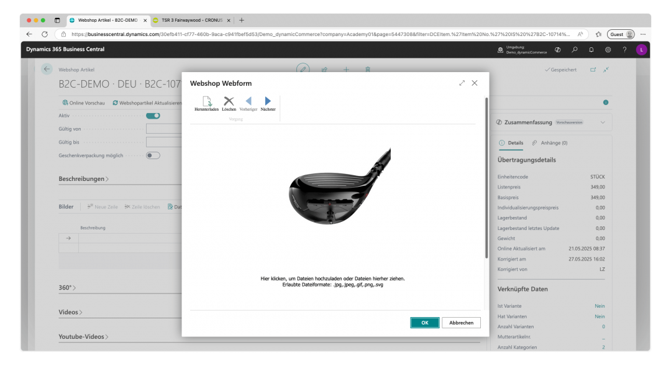Click the share icon on the page header
This screenshot has height=378, width=671.
pos(324,70)
